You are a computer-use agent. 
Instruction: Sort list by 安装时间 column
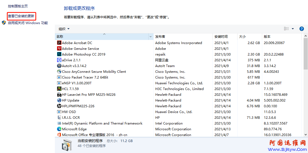[221, 36]
